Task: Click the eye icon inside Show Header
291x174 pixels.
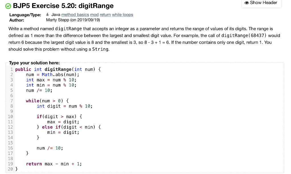Action: [247, 3]
